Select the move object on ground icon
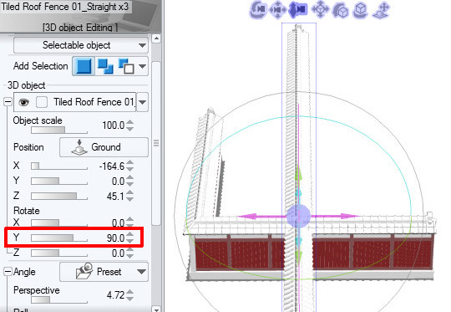 tap(382, 10)
